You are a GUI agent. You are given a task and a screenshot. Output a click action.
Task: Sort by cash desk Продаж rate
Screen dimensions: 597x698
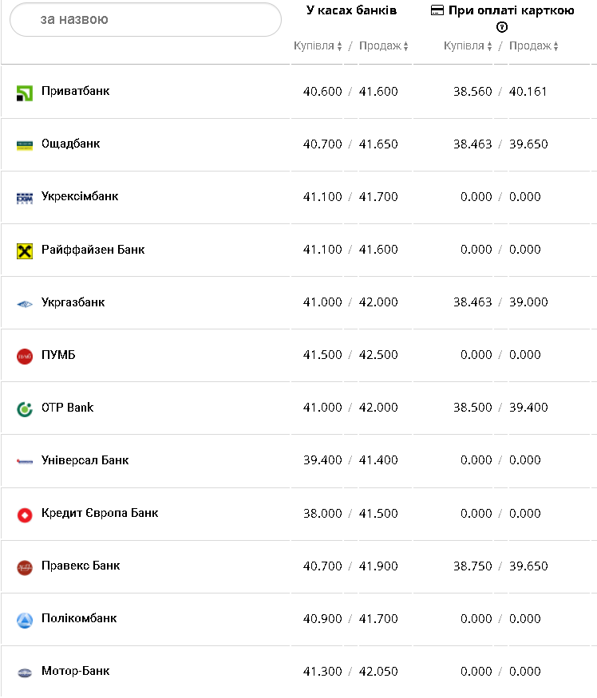click(x=383, y=46)
